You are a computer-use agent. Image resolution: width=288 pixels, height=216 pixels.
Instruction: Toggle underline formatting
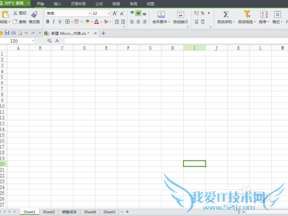coord(60,22)
